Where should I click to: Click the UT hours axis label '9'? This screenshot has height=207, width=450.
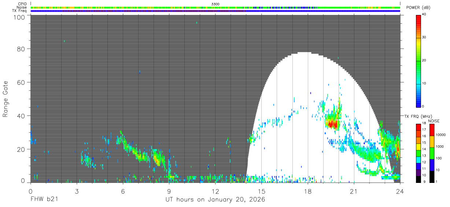click(169, 191)
